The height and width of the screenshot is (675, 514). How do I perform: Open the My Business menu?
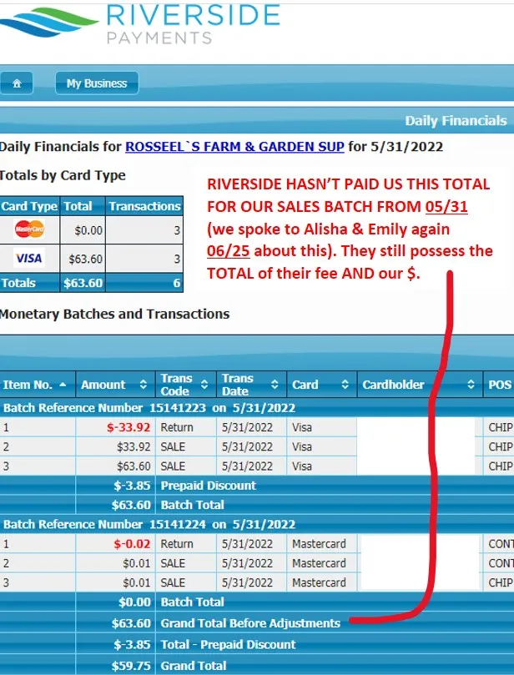coord(97,83)
